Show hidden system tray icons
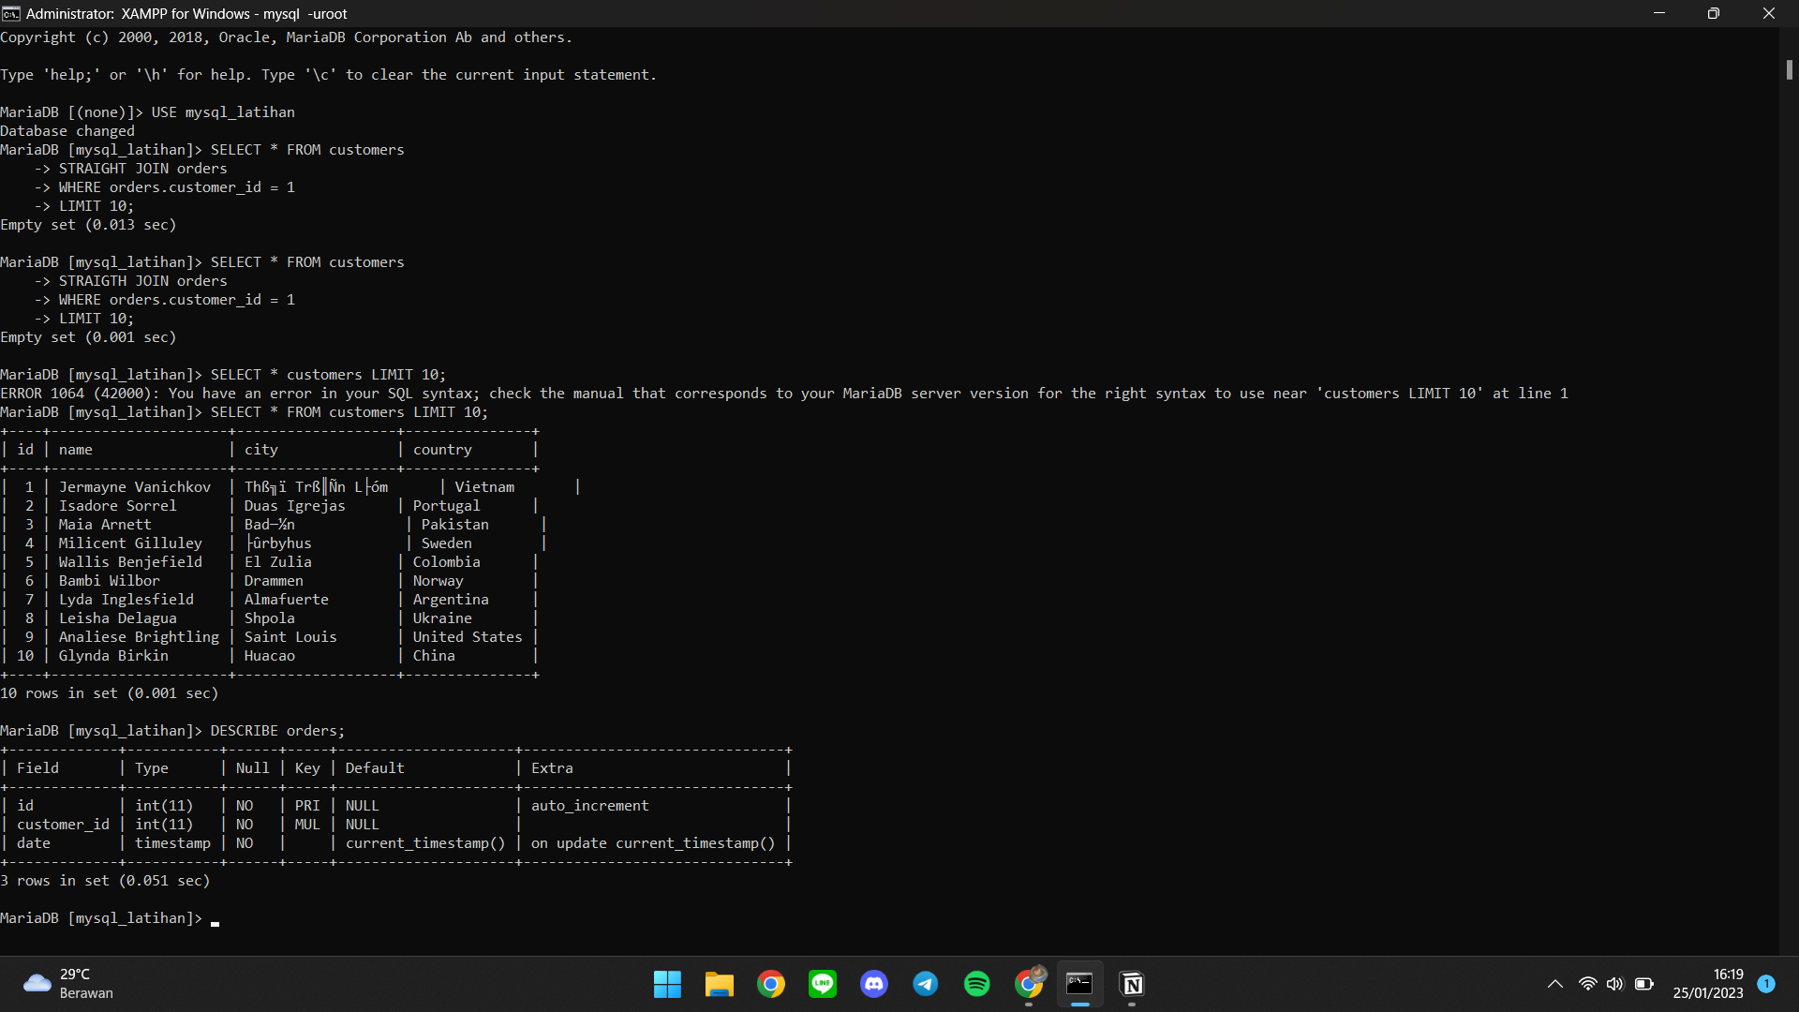 coord(1555,984)
